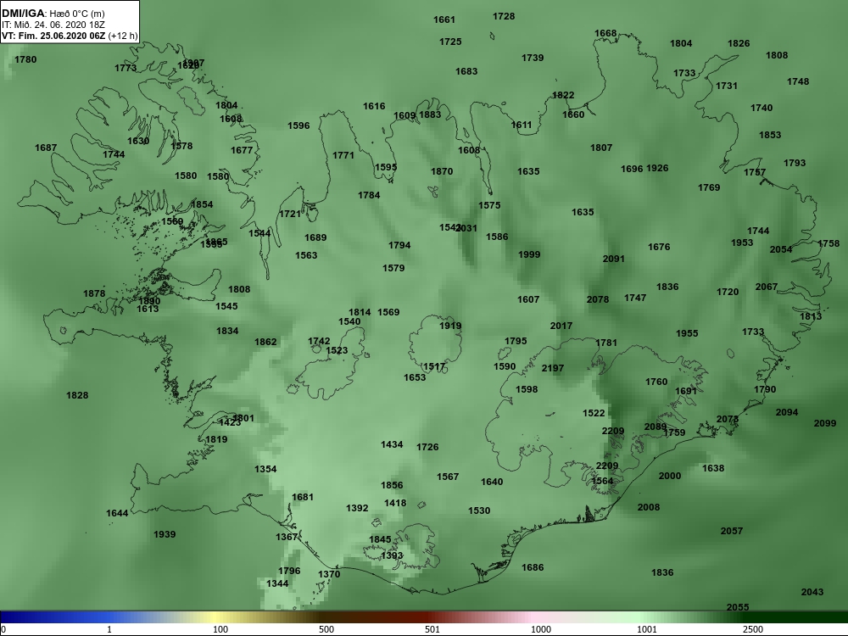848x636 pixels.
Task: Click the 2091 map value
Action: coord(613,259)
